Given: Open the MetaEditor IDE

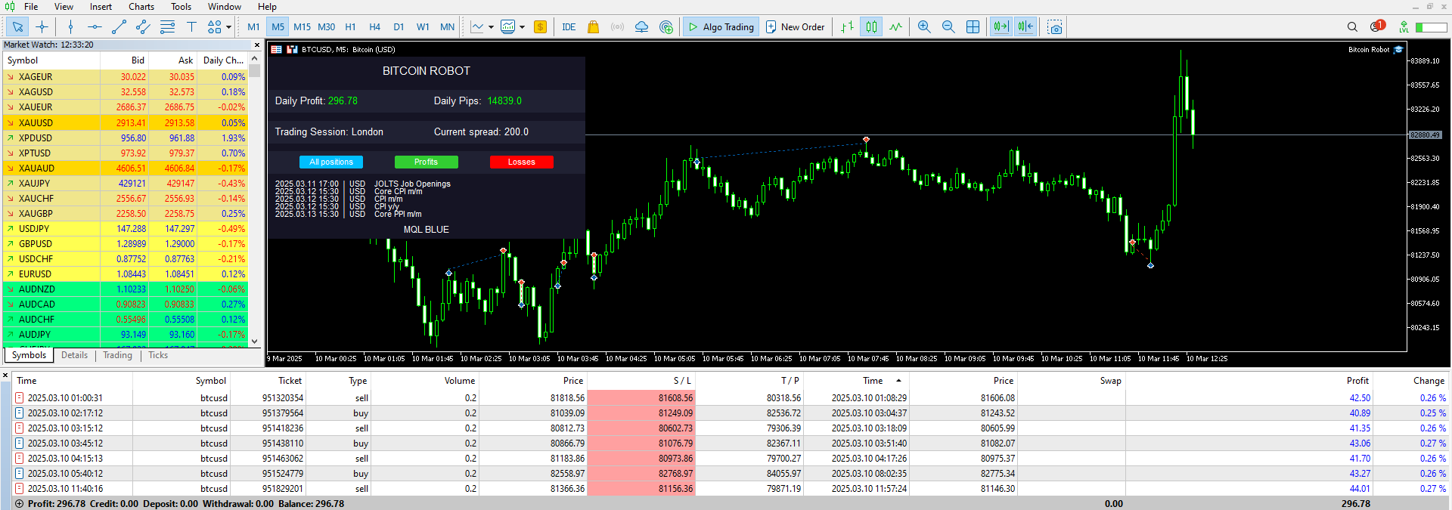Looking at the screenshot, I should pyautogui.click(x=569, y=27).
